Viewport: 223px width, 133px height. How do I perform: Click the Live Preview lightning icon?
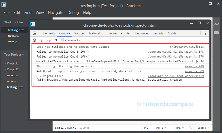coord(216,24)
